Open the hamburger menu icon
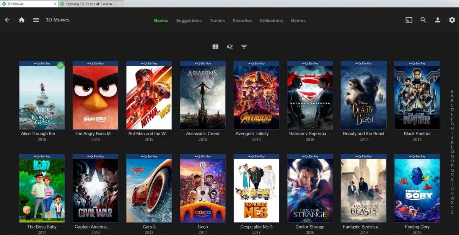This screenshot has height=235, width=459. [x=36, y=20]
